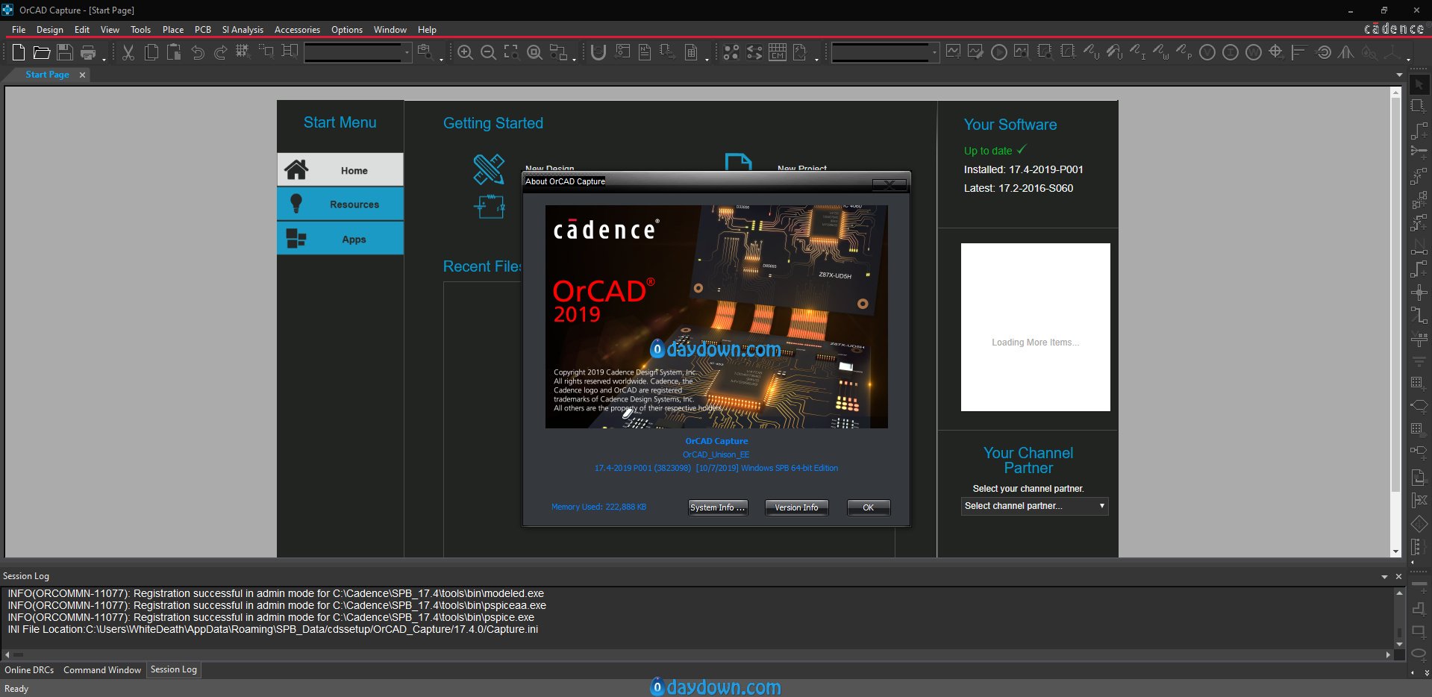Click the Zoom Out magnifier icon
Viewport: 1432px width, 697px height.
coord(488,52)
